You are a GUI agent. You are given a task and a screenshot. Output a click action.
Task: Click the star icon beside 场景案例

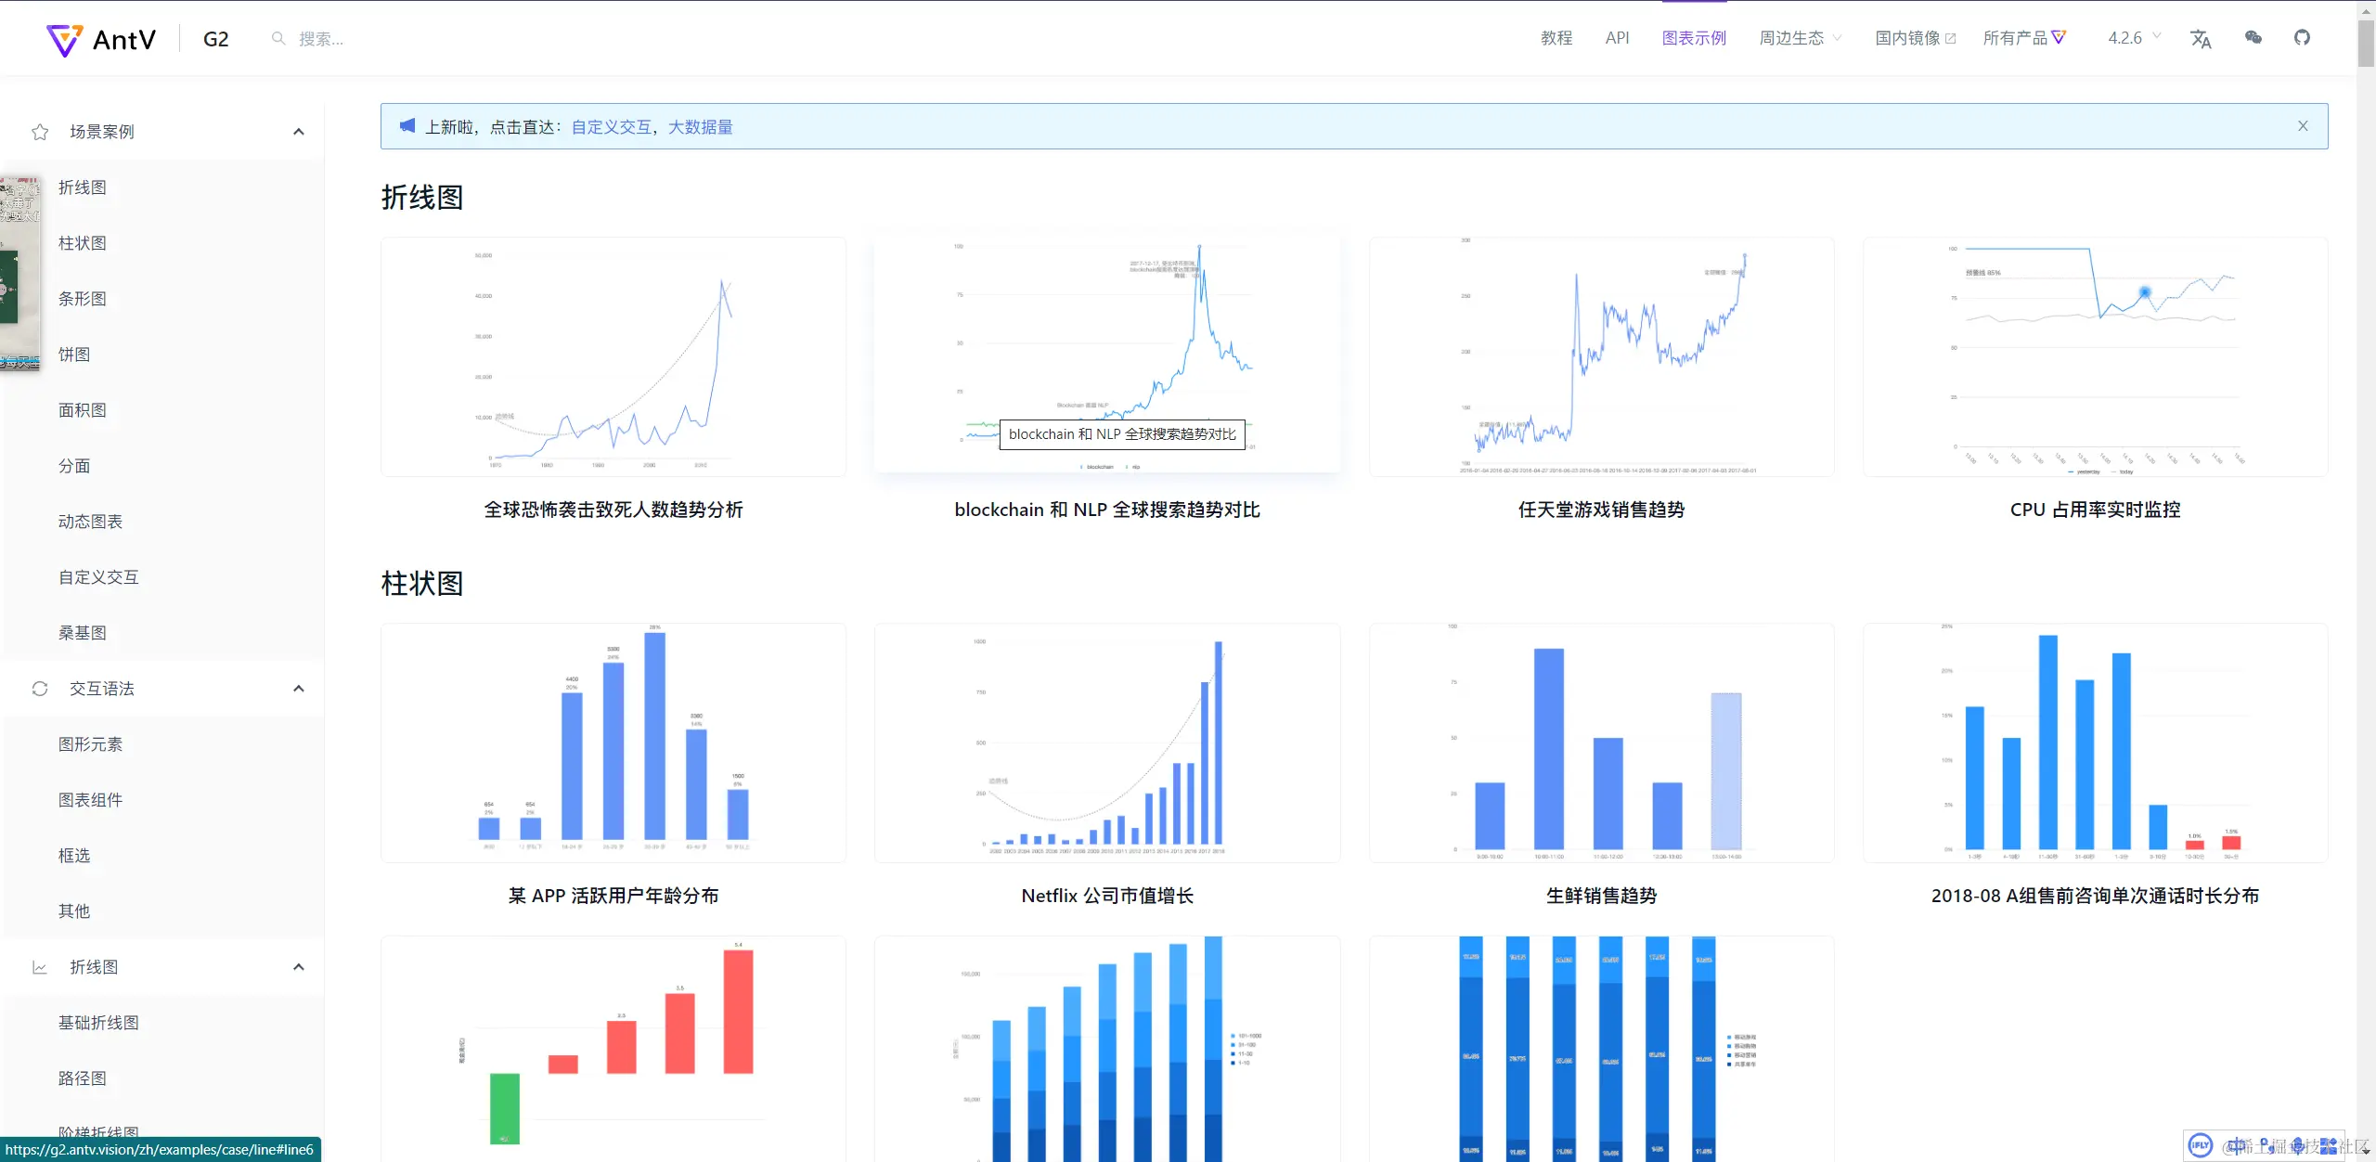[40, 132]
